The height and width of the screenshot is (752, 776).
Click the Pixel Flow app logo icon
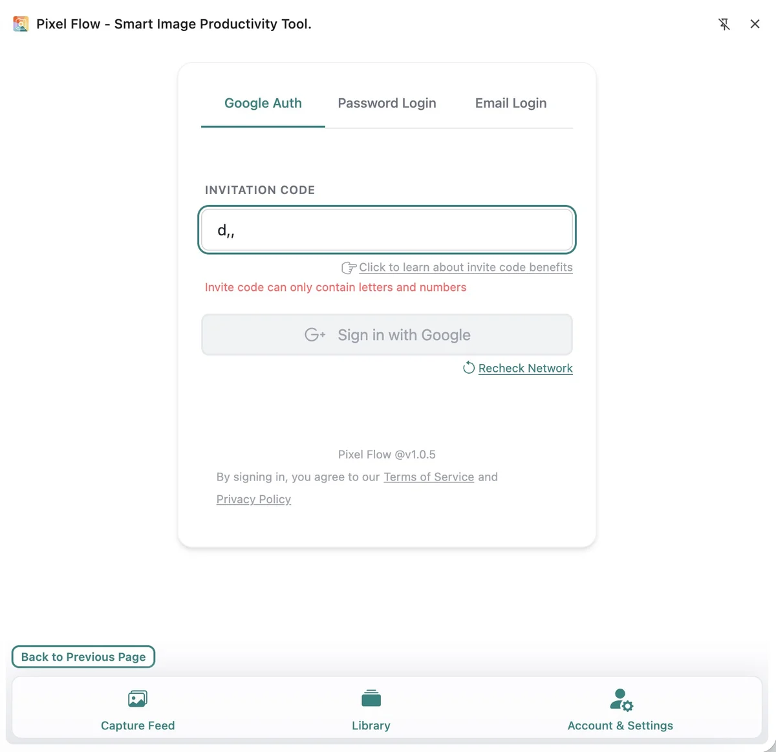point(21,24)
